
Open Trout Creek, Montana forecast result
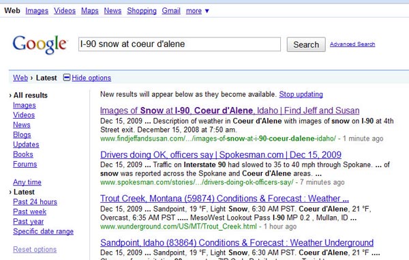tap(224, 199)
